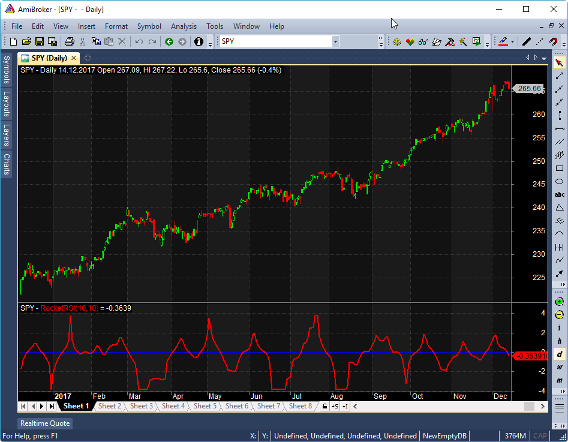Expand the drawing tools overflow arrow
Image resolution: width=568 pixels, height=442 pixels.
(563, 284)
